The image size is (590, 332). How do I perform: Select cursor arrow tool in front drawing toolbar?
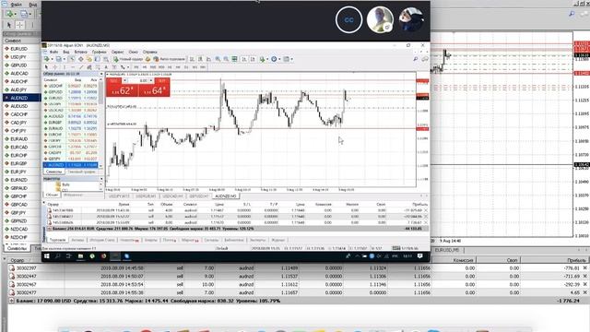46,67
